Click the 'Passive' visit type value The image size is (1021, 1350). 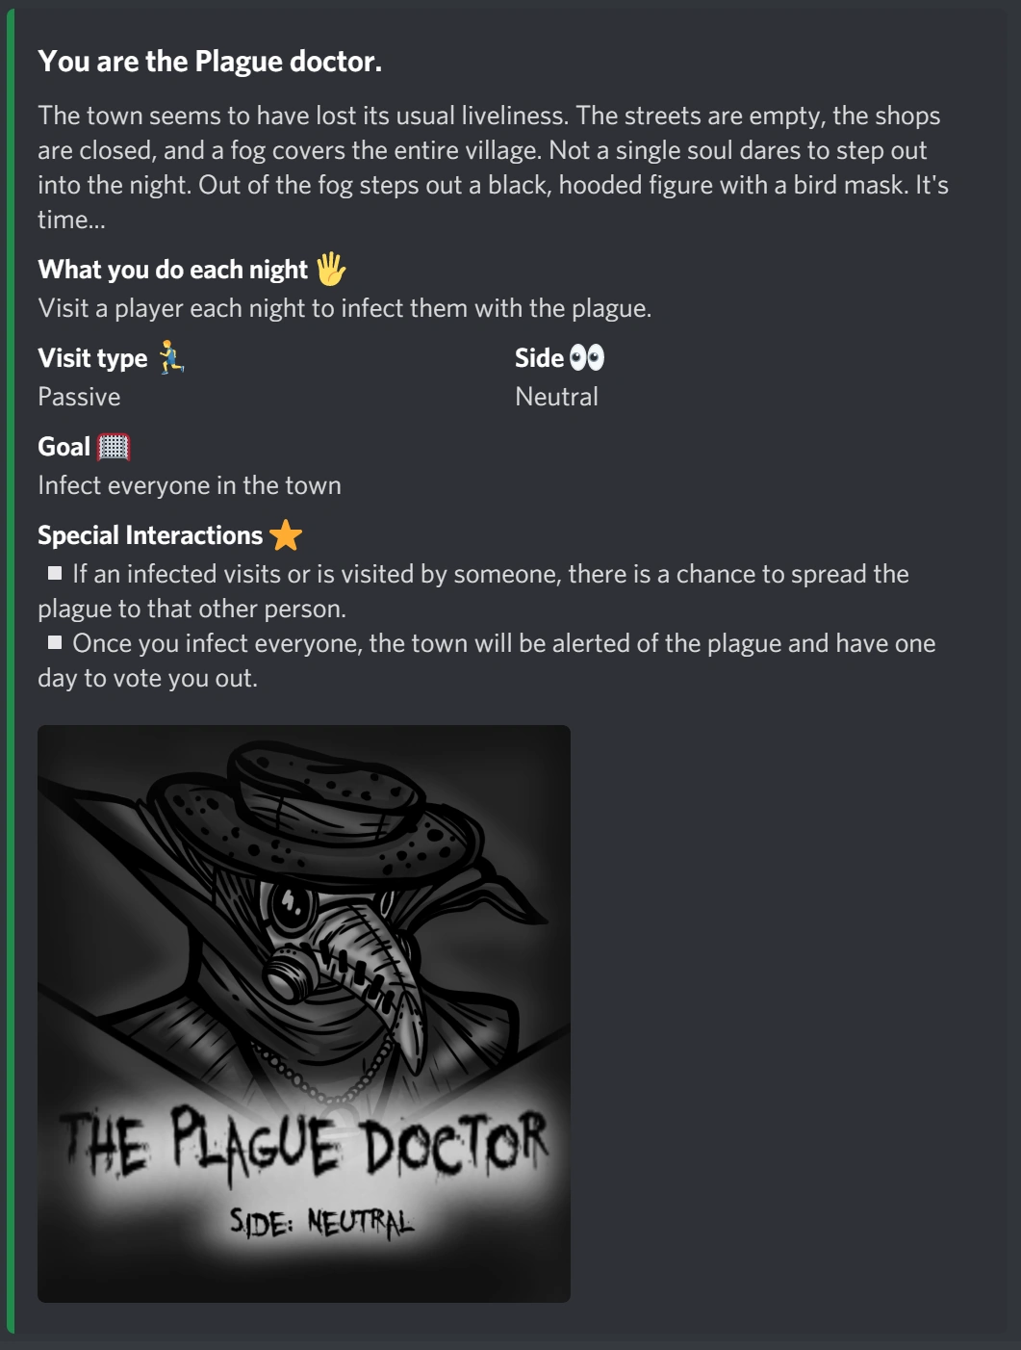point(79,397)
